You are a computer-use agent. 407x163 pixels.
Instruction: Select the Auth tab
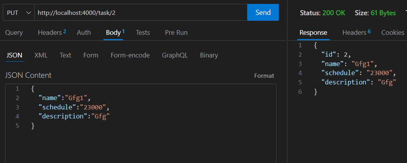(84, 33)
